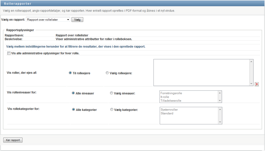Enable Vis alle administrative oplysninger checkbox
Image resolution: width=265 pixels, height=151 pixels.
pos(9,53)
